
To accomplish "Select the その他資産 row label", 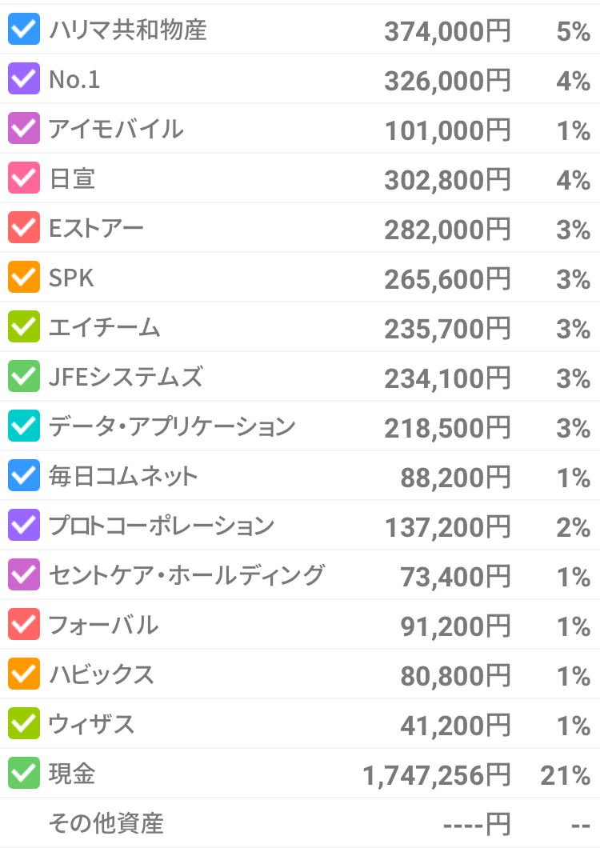I will [106, 822].
